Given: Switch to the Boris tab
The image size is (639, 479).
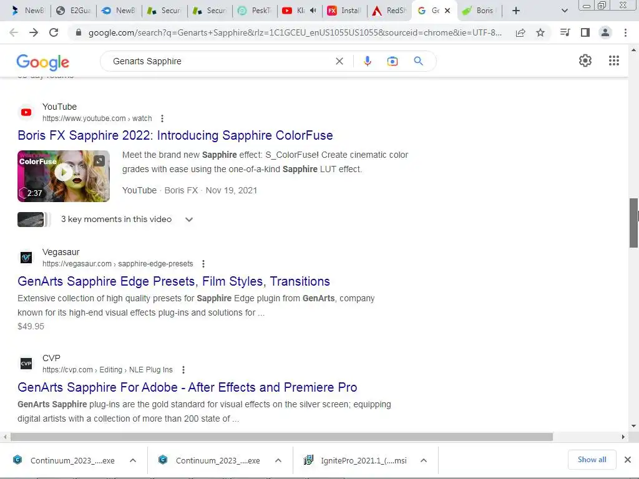Looking at the screenshot, I should 480,11.
